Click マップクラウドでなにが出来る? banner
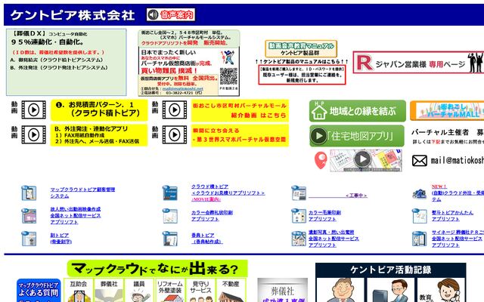The image size is (484, 302). click(157, 269)
